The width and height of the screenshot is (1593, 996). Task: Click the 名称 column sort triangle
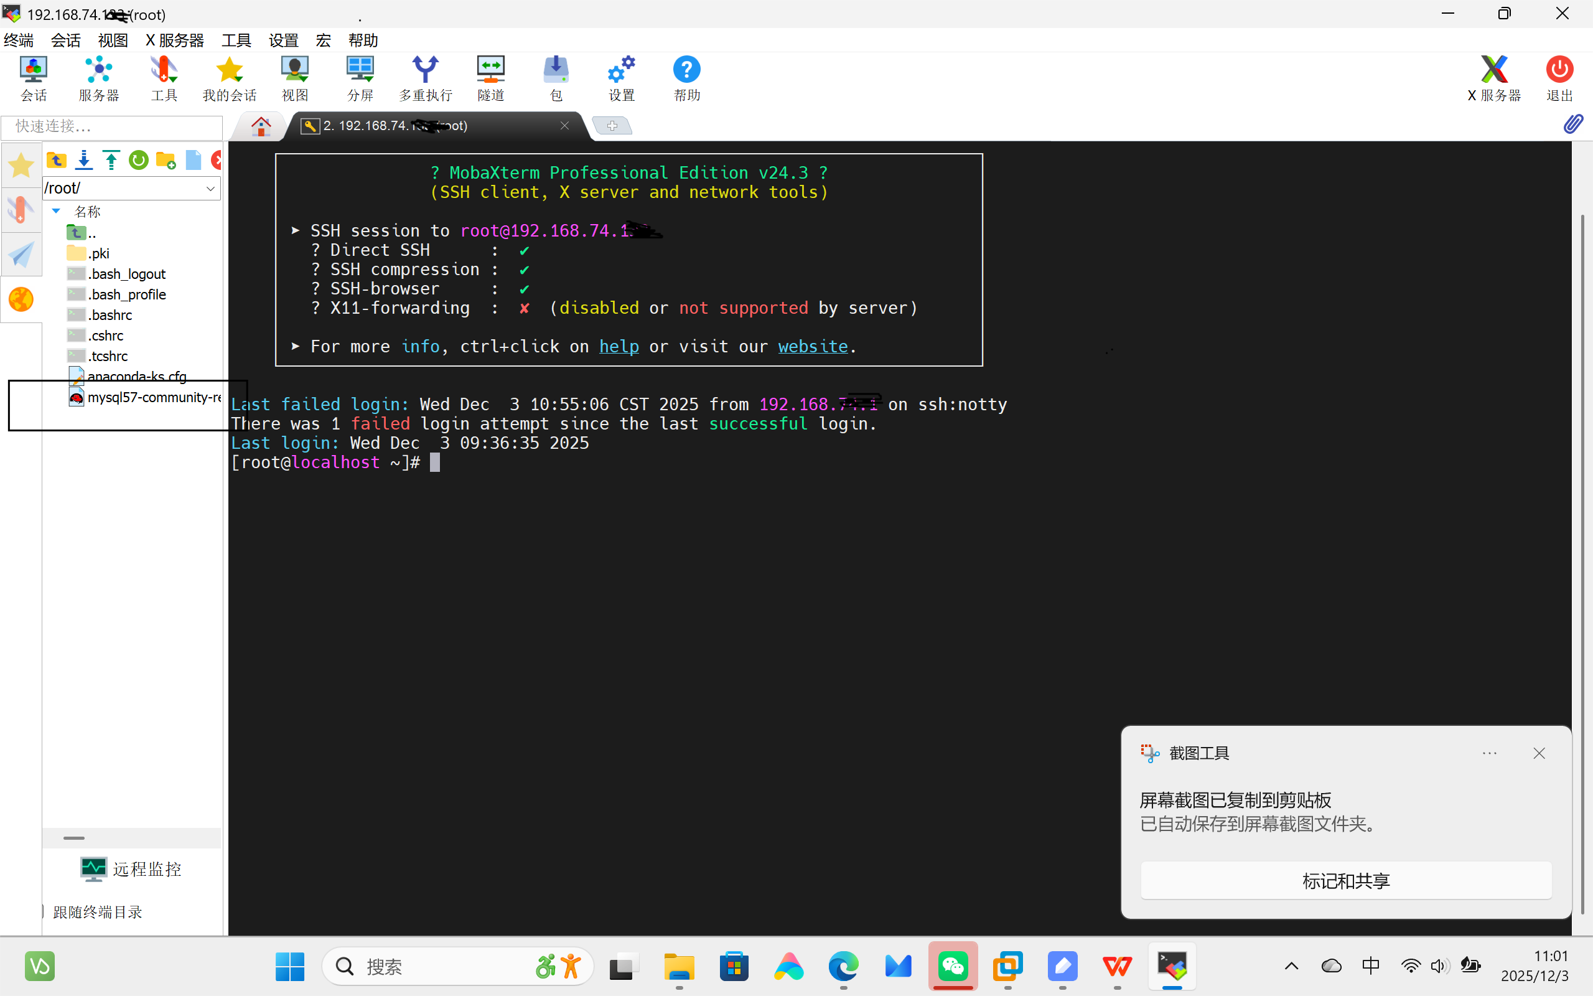(57, 212)
